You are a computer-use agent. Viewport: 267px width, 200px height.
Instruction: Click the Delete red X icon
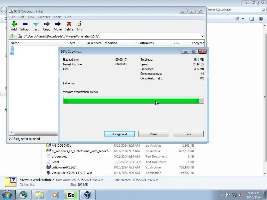(69, 24)
